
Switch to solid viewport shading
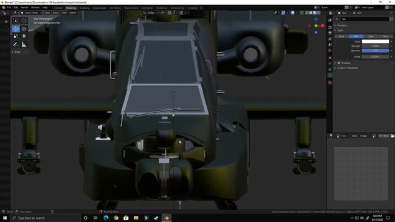point(311,12)
